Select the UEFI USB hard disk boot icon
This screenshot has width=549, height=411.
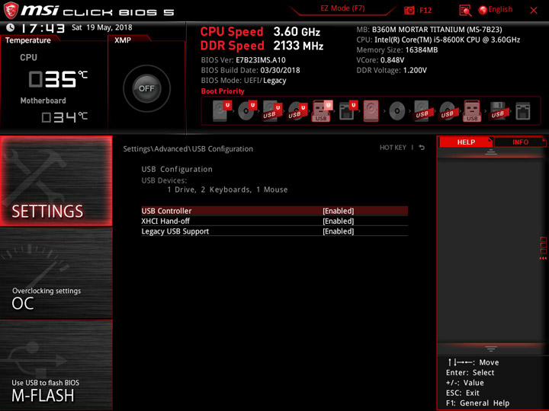(x=272, y=110)
